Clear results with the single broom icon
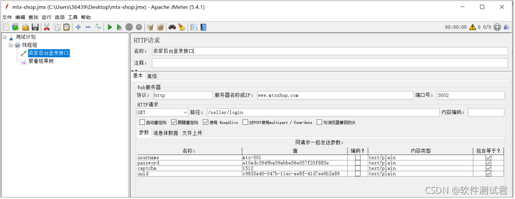This screenshot has width=515, height=199. coord(150,27)
